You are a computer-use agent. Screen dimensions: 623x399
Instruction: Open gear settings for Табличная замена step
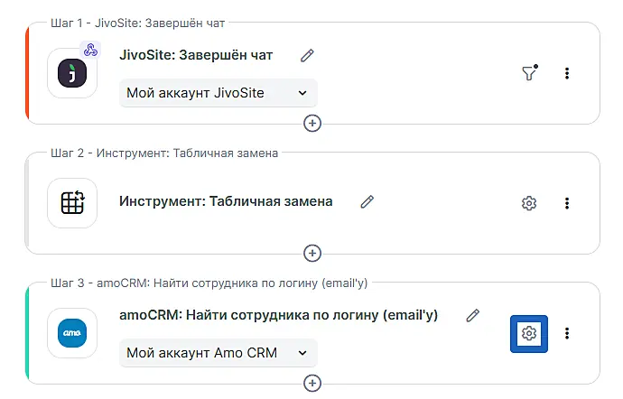tap(529, 204)
